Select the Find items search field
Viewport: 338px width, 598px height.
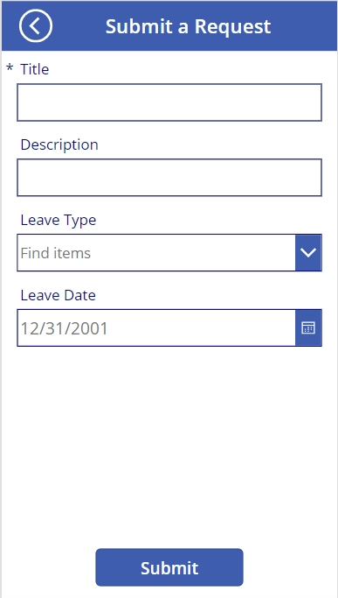coord(156,252)
